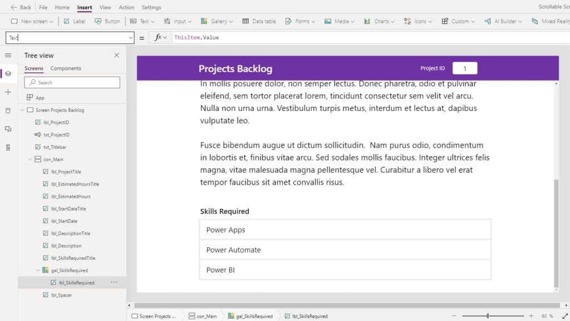Switch to the View ribbon tab
The width and height of the screenshot is (570, 321).
tap(105, 7)
